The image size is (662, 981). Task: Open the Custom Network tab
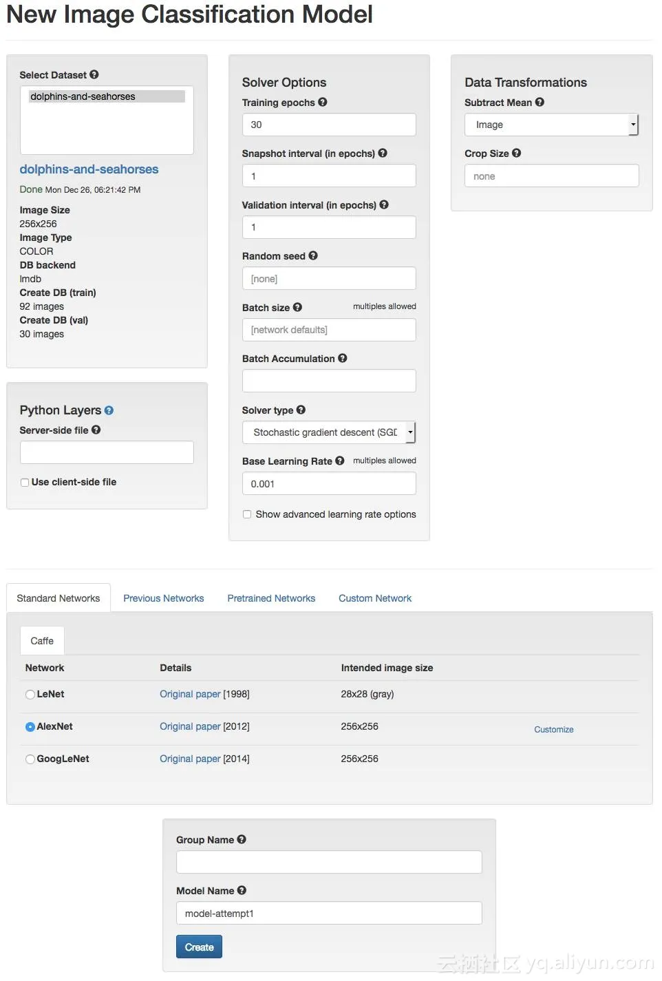click(374, 598)
